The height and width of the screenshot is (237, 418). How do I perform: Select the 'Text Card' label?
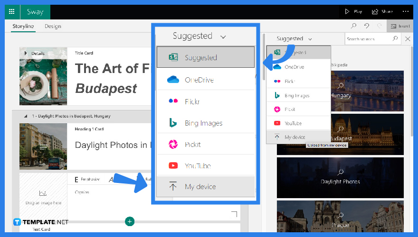coord(41,229)
